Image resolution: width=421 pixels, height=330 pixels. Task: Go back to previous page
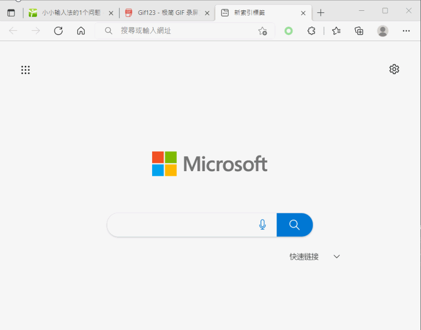pyautogui.click(x=13, y=31)
